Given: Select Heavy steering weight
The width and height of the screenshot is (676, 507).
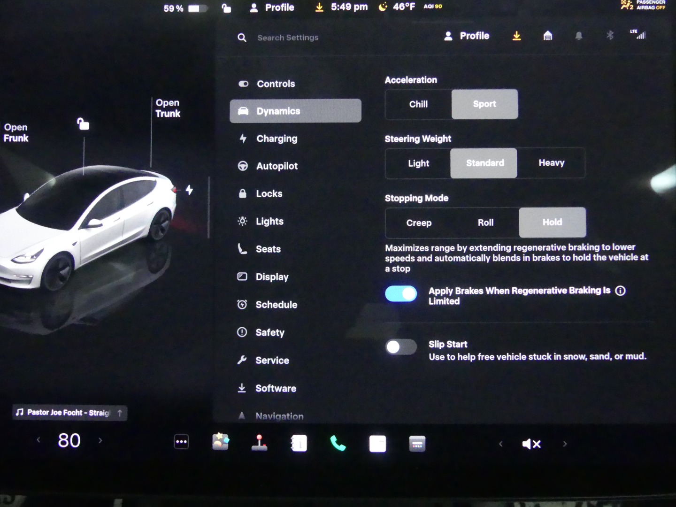Looking at the screenshot, I should pyautogui.click(x=551, y=163).
